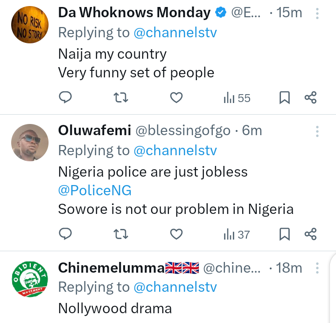Like the 'Naija my country' tweet
The width and height of the screenshot is (336, 323).
(176, 97)
